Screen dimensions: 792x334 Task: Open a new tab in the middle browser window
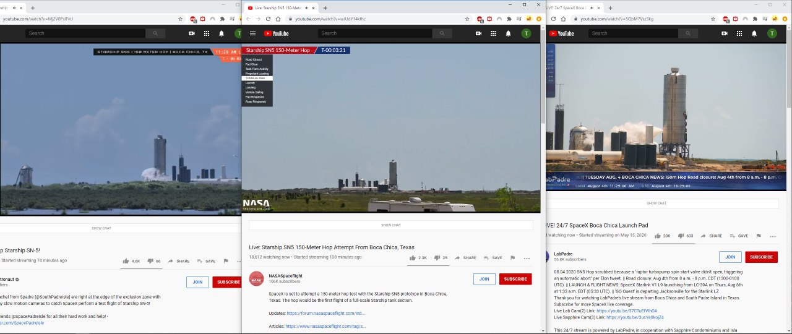tap(325, 8)
